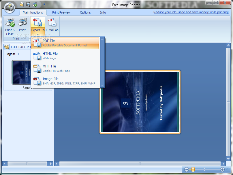Click the preview horizontal scrollbar thumb
Image resolution: width=233 pixels, height=175 pixels.
[x=140, y=164]
